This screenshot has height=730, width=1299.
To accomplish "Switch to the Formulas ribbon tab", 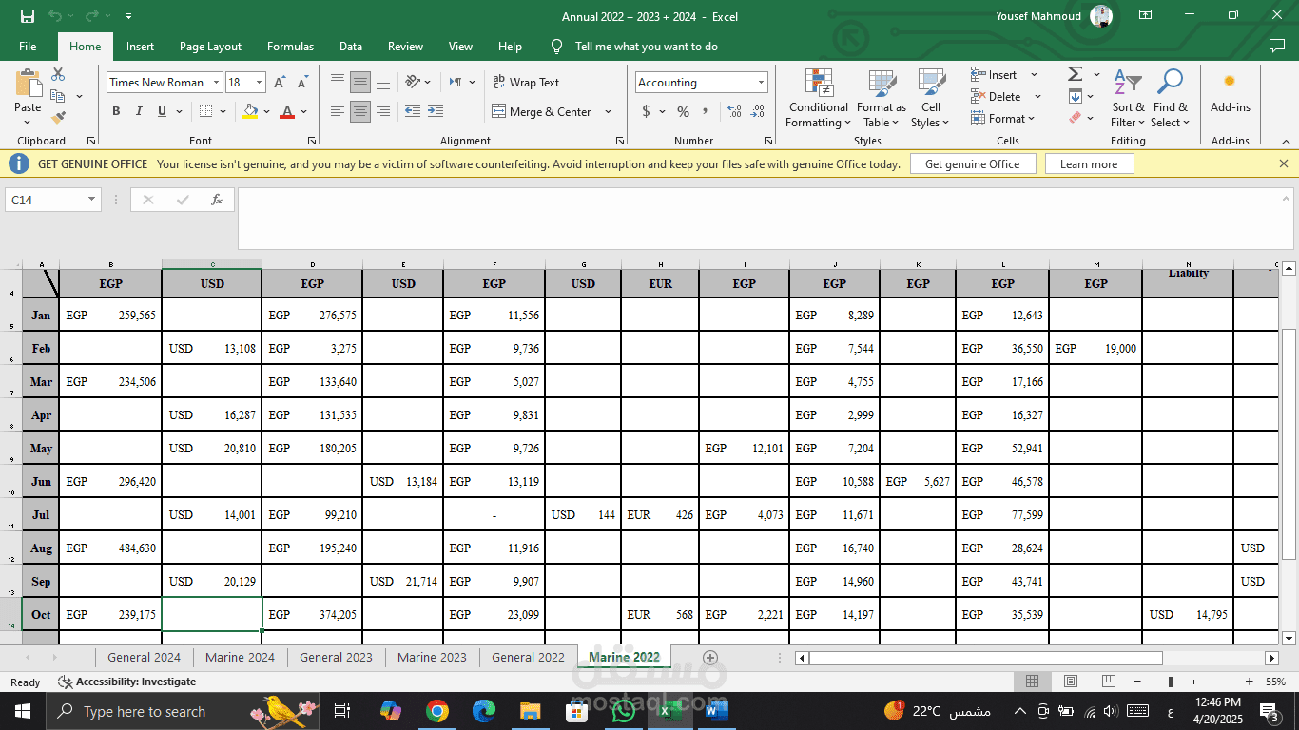I will [290, 46].
